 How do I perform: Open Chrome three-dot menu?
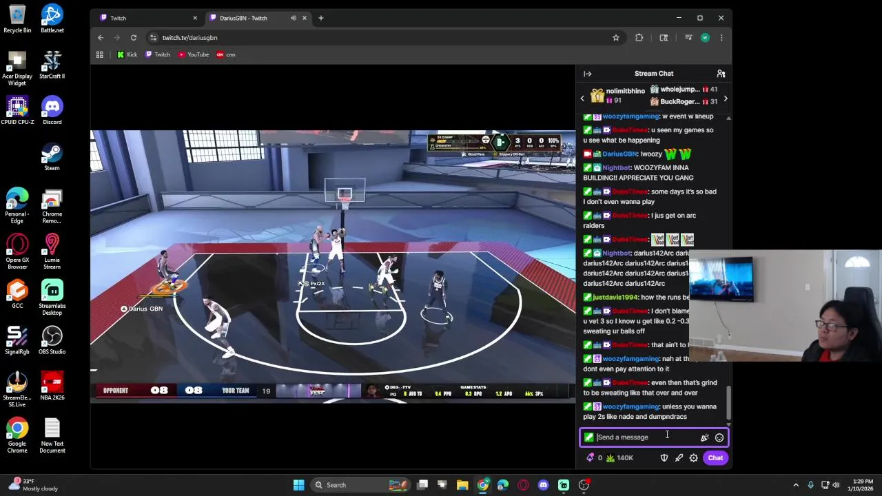coord(721,37)
